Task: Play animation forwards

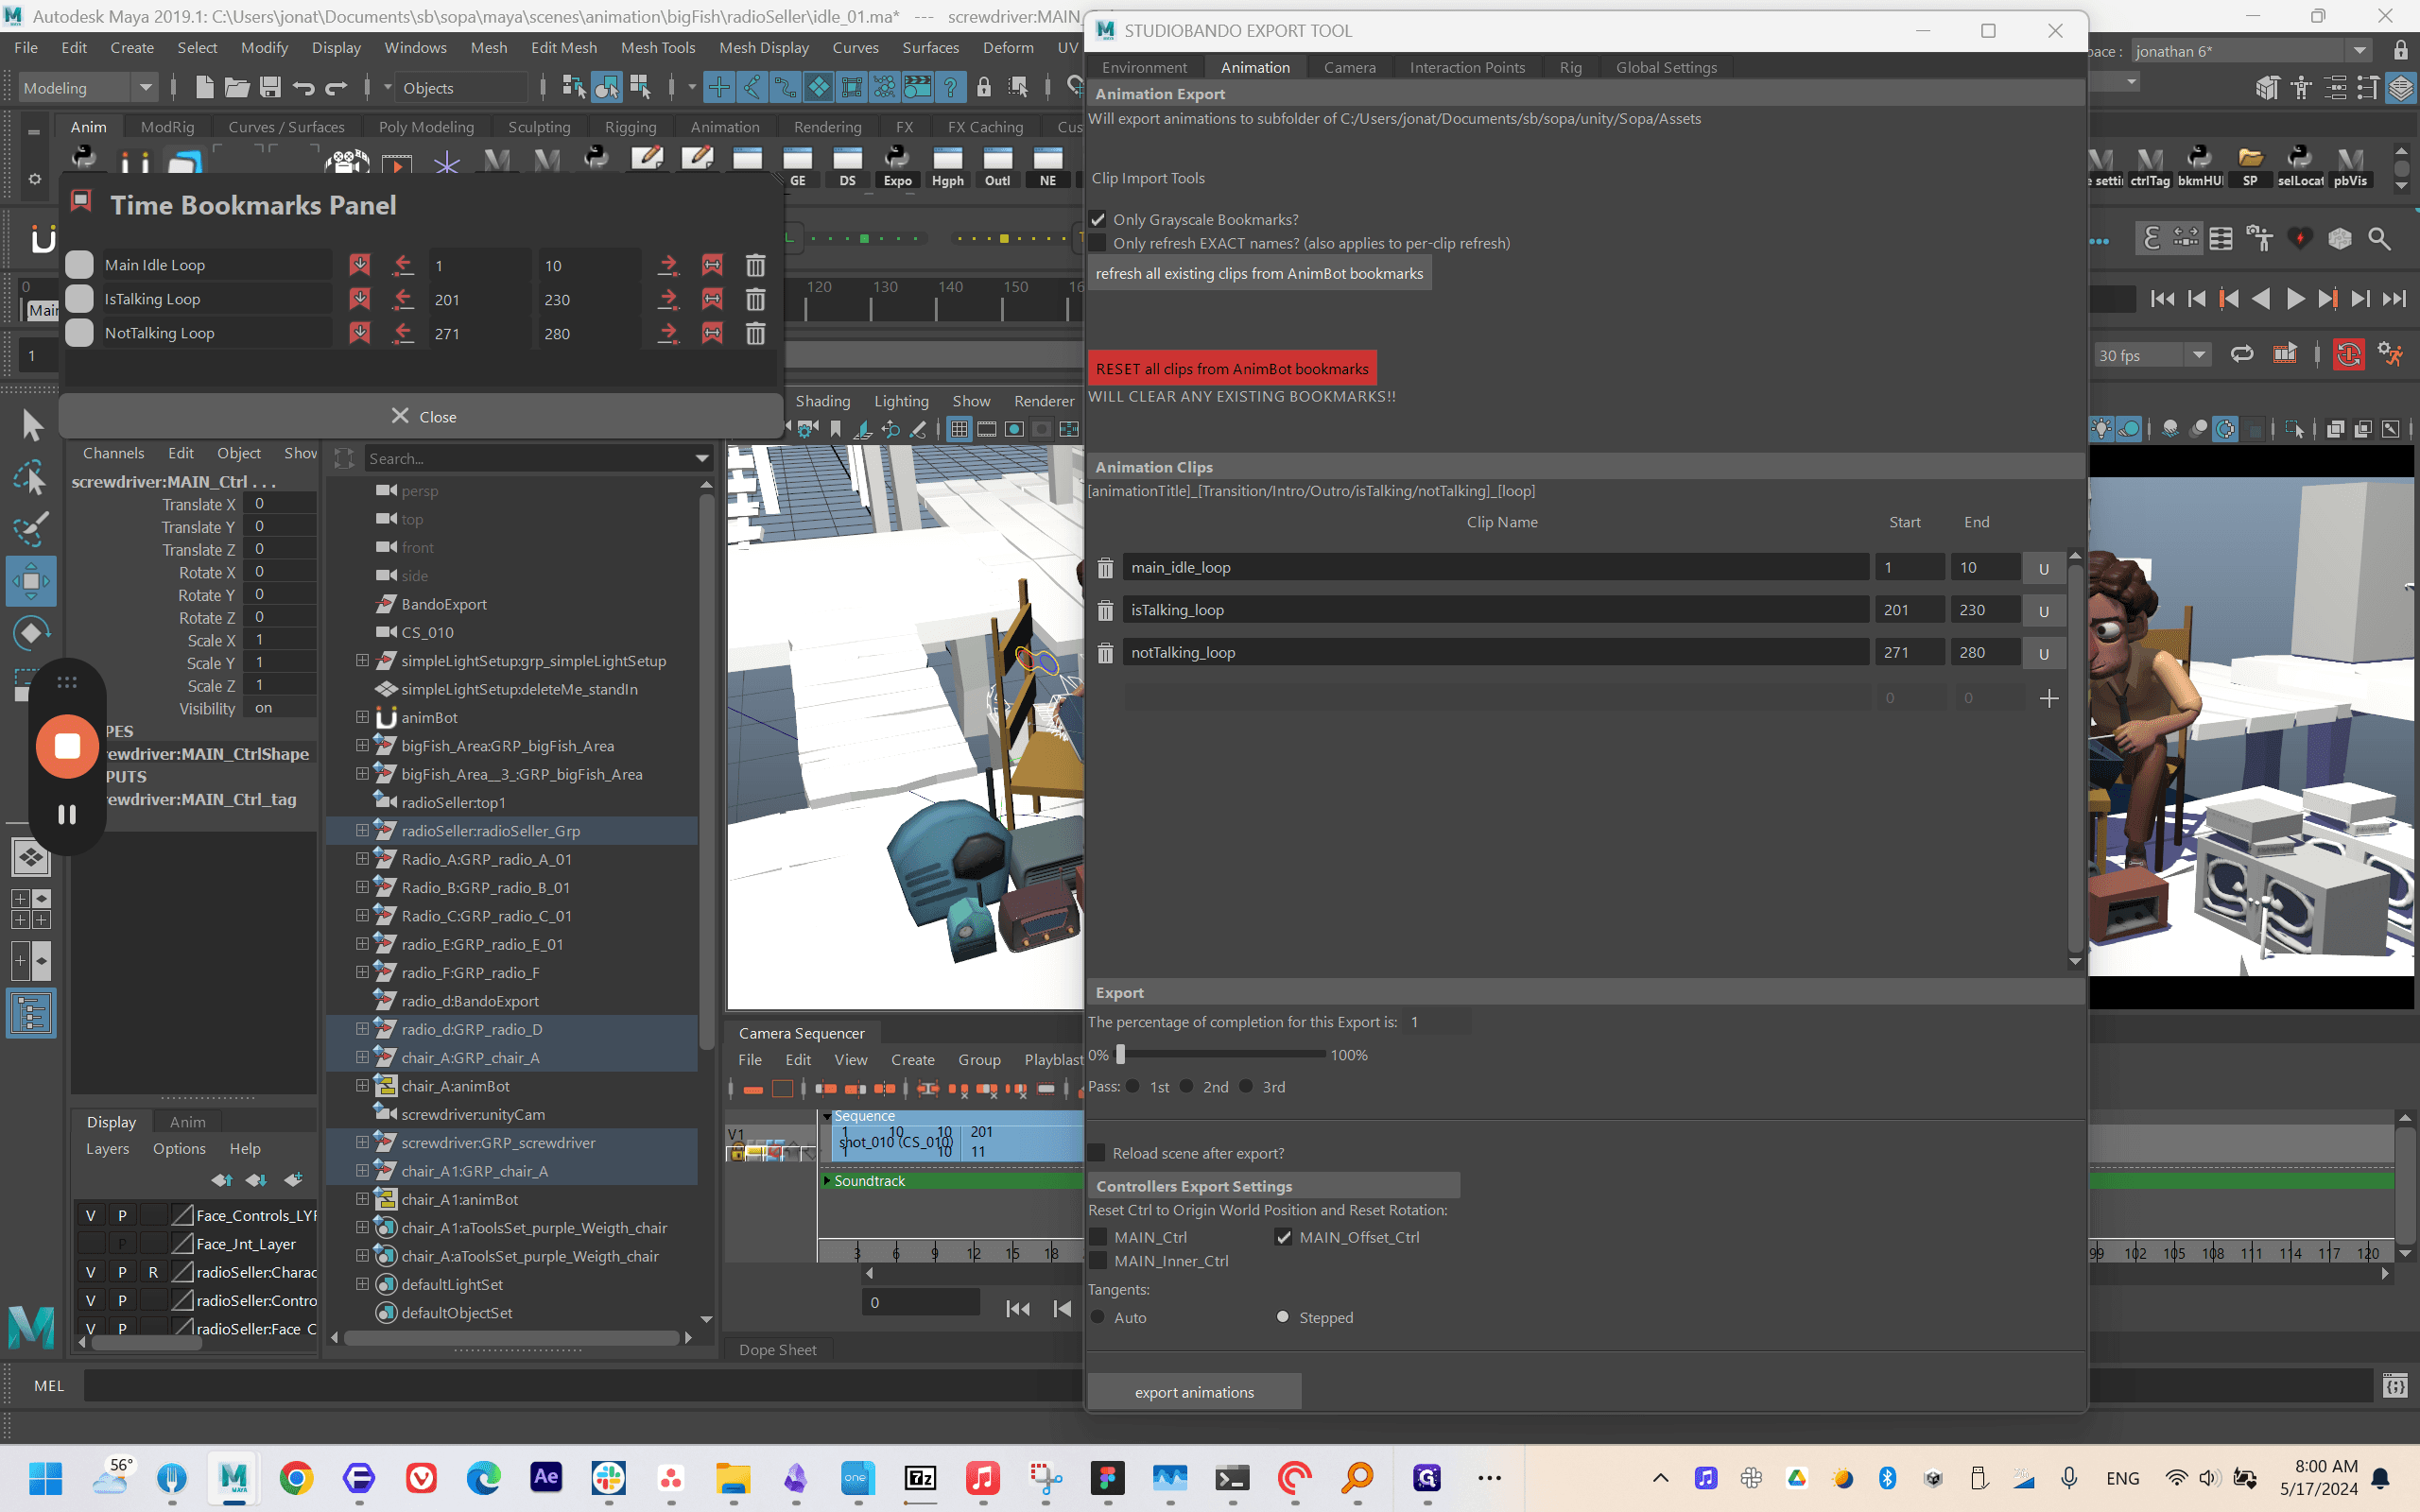Action: tap(2295, 299)
